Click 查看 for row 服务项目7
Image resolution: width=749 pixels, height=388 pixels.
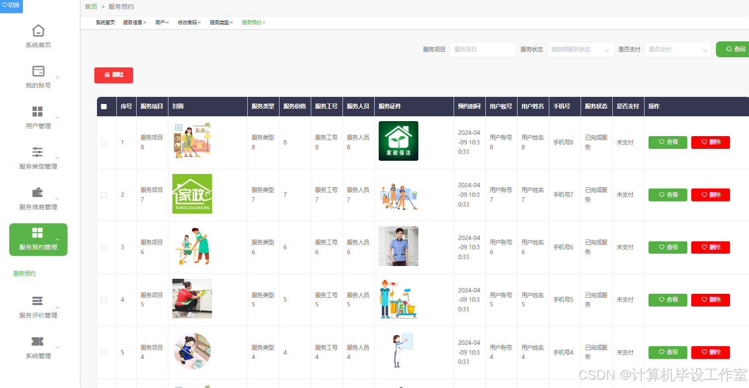pos(668,195)
